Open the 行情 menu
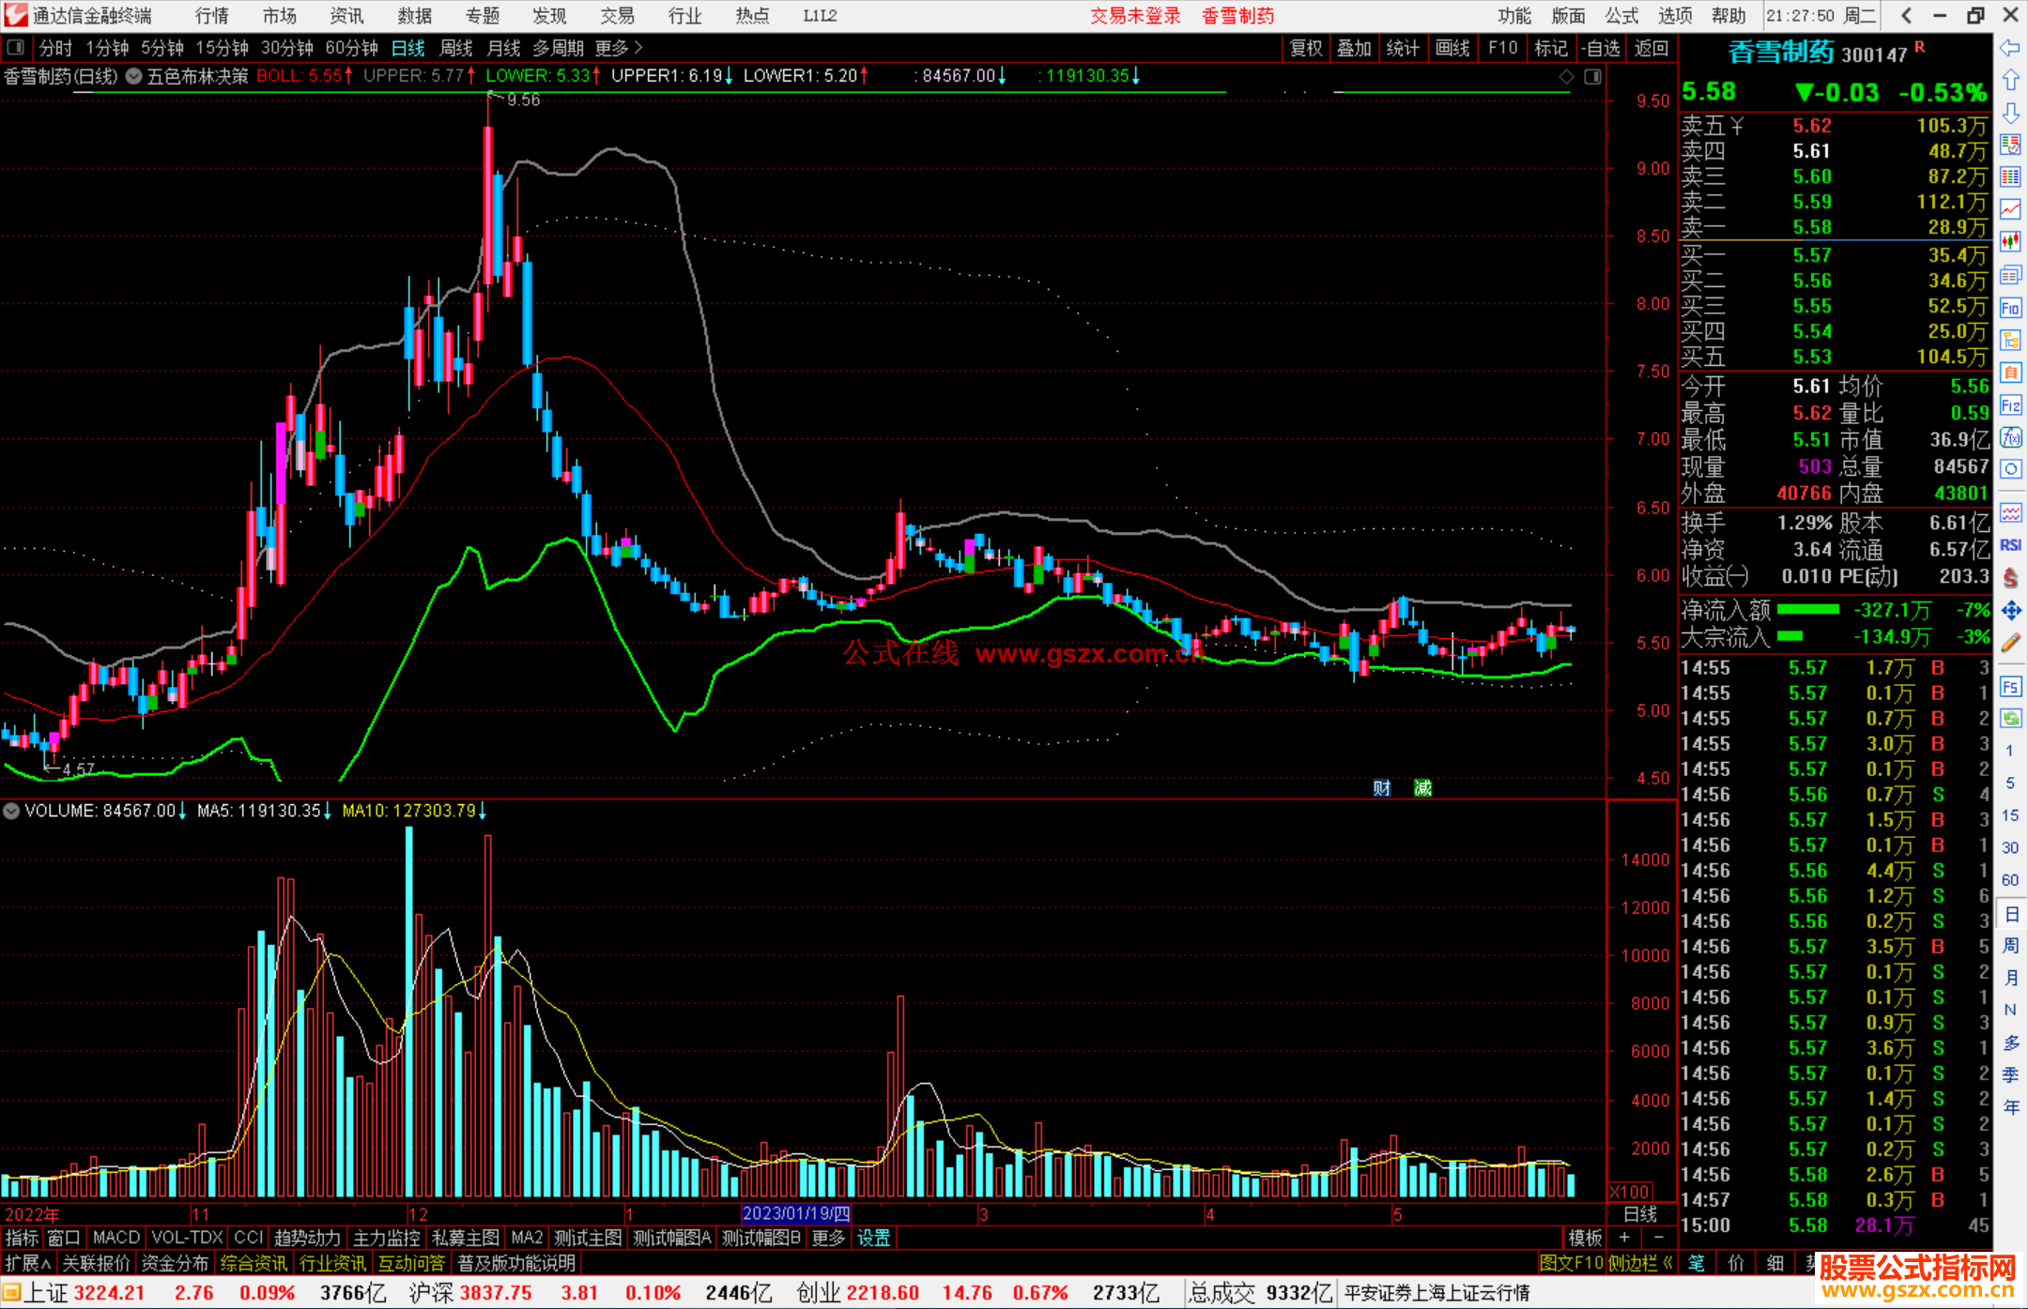This screenshot has height=1309, width=2028. pos(211,16)
